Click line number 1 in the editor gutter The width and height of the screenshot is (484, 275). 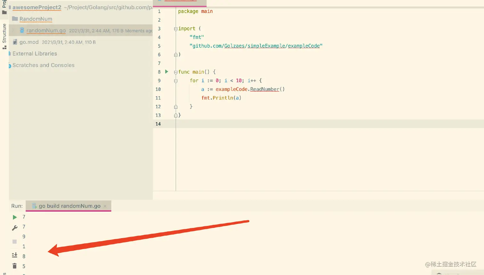point(159,11)
